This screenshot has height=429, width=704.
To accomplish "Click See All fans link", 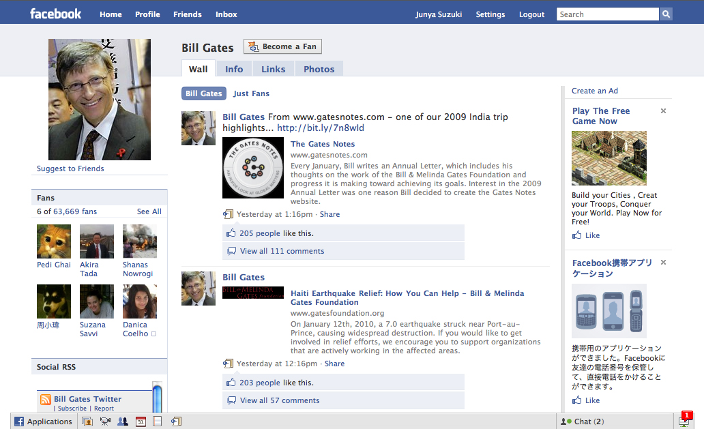I will (149, 211).
